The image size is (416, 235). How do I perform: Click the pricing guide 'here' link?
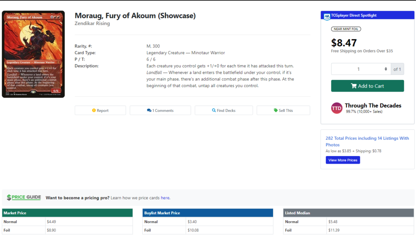click(165, 198)
